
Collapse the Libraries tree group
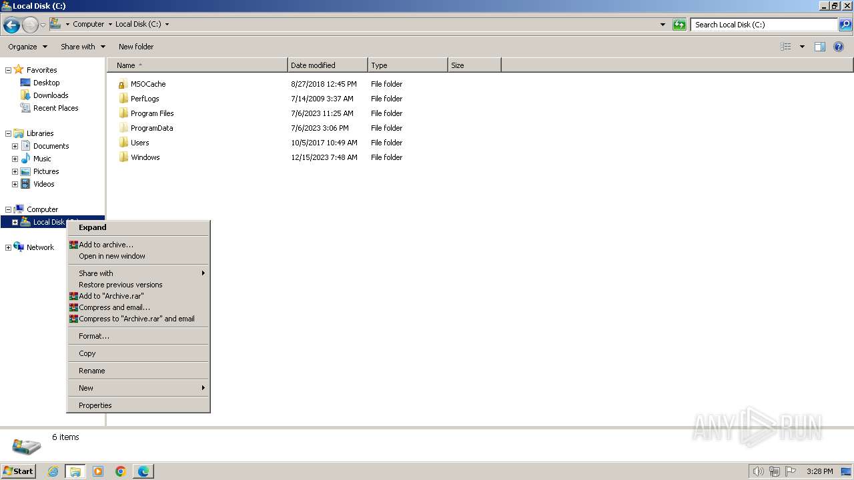tap(8, 133)
